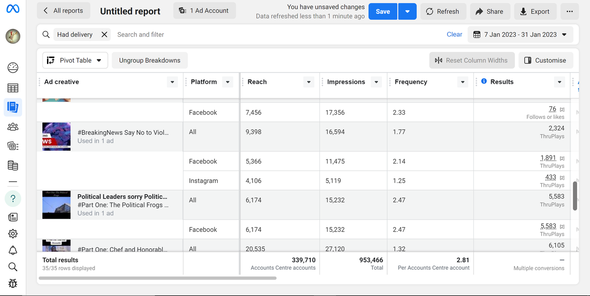Click the Help question mark icon
This screenshot has height=296, width=590.
coord(13,199)
